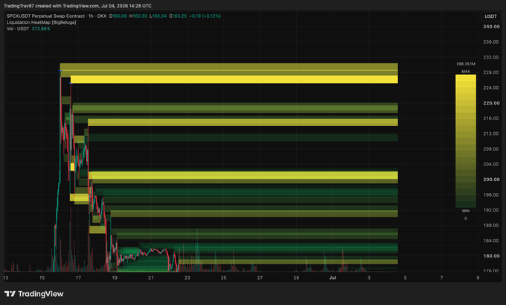Click the 9 date label on time axis
This screenshot has height=305, width=506.
pyautogui.click(x=478, y=278)
